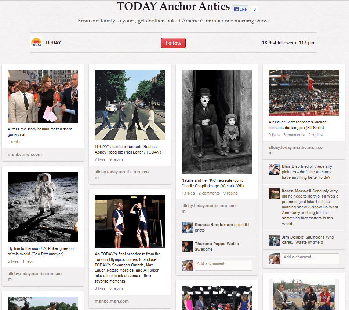Click the Karen Maxwell commenter name
The width and height of the screenshot is (349, 310).
tap(296, 191)
